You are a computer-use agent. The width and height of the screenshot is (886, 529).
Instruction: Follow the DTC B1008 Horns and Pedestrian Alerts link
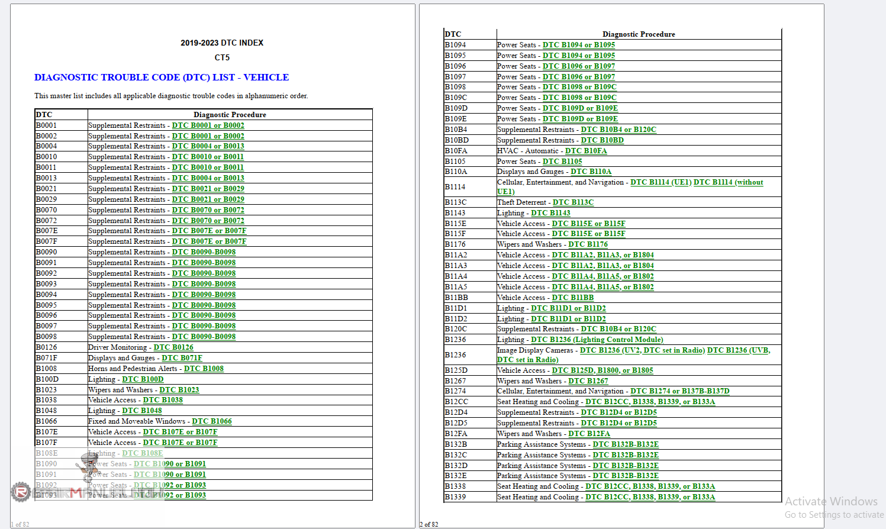pyautogui.click(x=204, y=369)
